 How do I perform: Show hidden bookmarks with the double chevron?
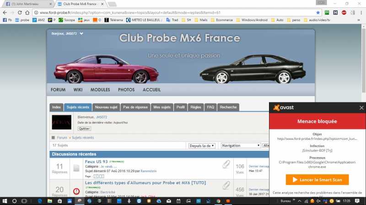pyautogui.click(x=359, y=20)
